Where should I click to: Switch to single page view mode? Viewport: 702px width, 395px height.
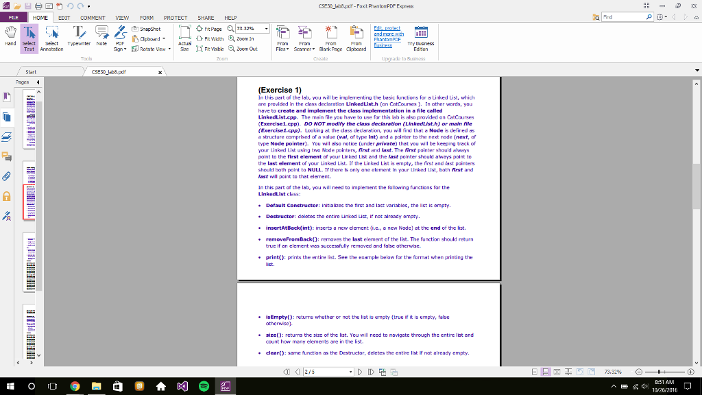point(534,372)
